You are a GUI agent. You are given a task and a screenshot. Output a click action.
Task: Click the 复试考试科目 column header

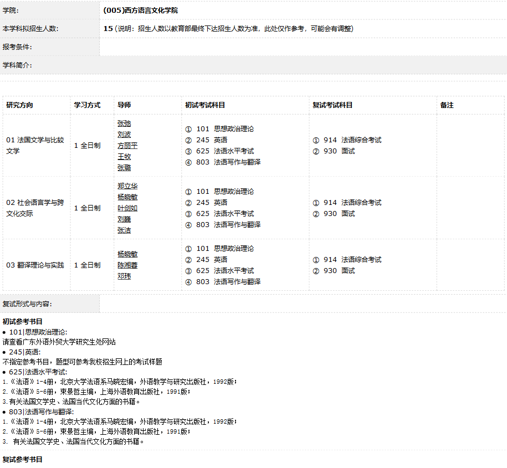click(332, 105)
